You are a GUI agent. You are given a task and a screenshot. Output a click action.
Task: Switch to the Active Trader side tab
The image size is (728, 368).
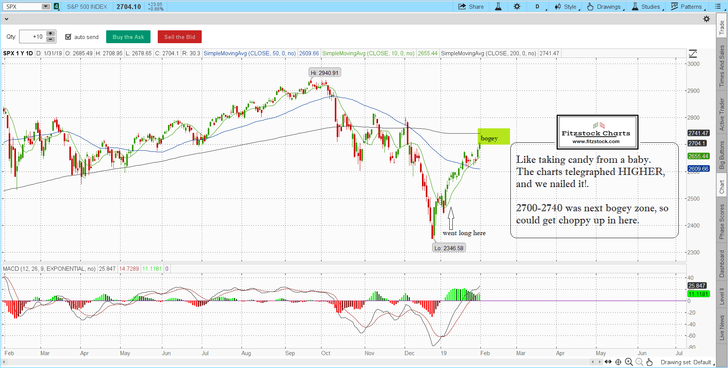point(722,114)
